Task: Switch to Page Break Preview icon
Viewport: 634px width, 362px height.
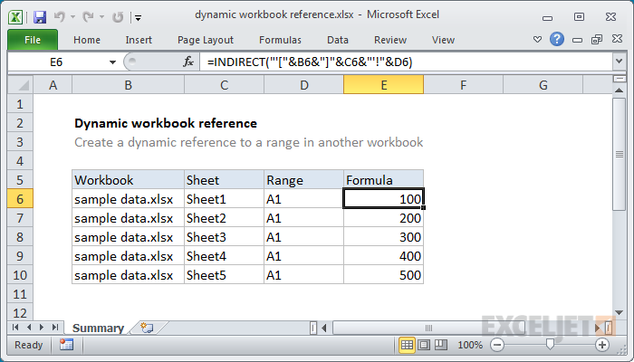Action: coord(441,345)
